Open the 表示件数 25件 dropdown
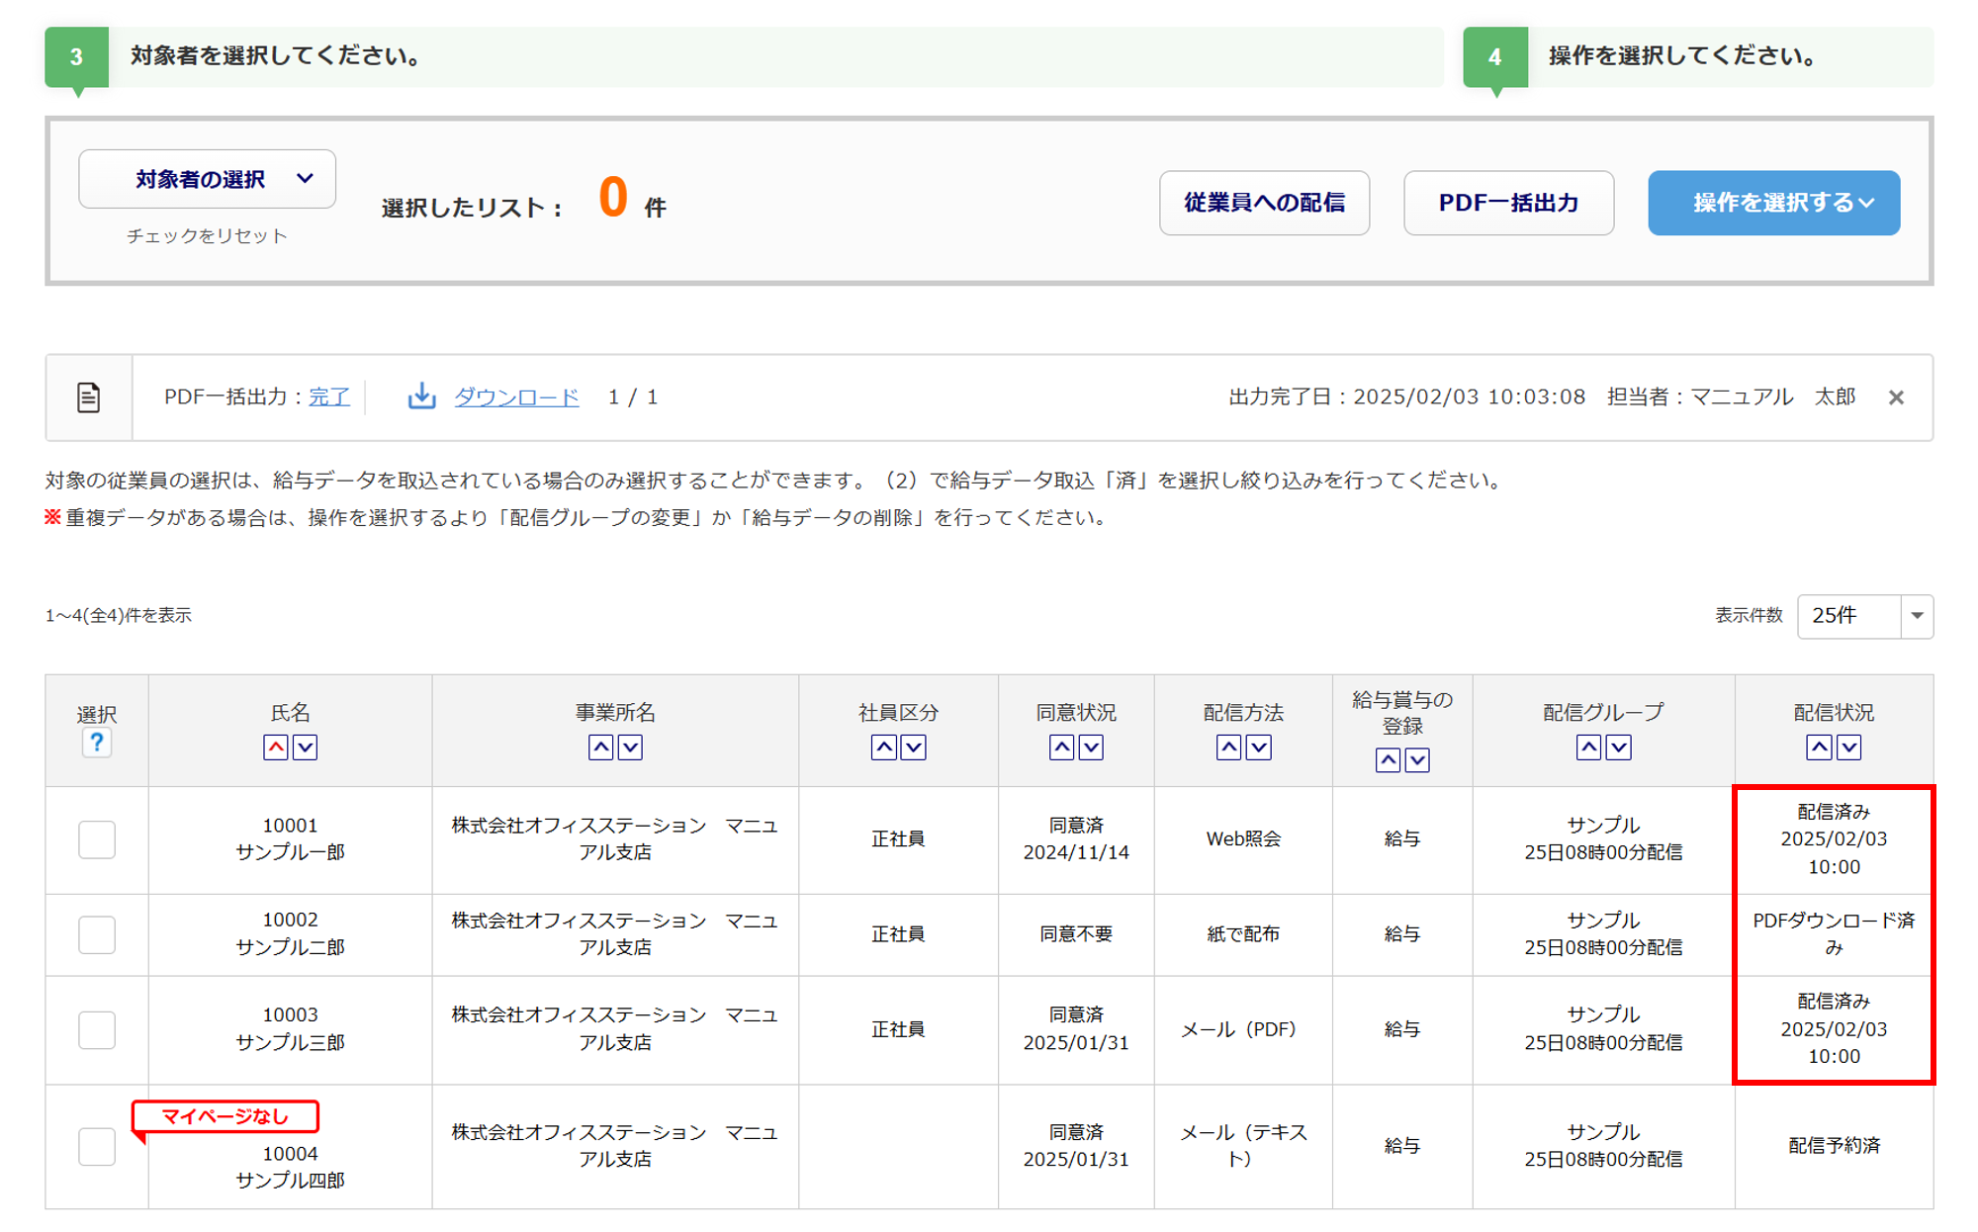This screenshot has height=1232, width=1978. [x=1863, y=616]
